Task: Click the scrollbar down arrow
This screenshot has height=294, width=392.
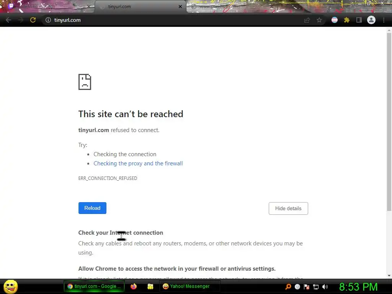Action: (x=389, y=276)
